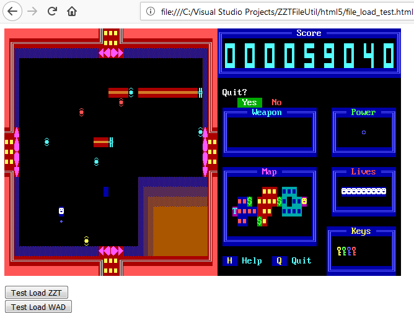Click the T marker on the map
Viewport: 414px width, 313px height.
pyautogui.click(x=235, y=212)
